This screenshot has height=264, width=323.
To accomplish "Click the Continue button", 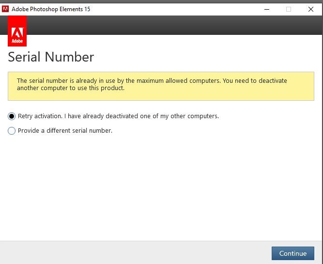I will click(x=292, y=253).
